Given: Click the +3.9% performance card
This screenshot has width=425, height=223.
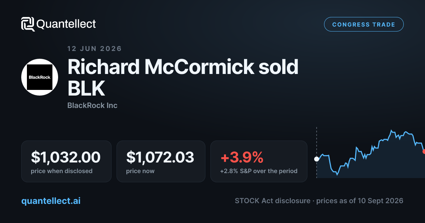Looking at the screenshot, I should 259,161.
